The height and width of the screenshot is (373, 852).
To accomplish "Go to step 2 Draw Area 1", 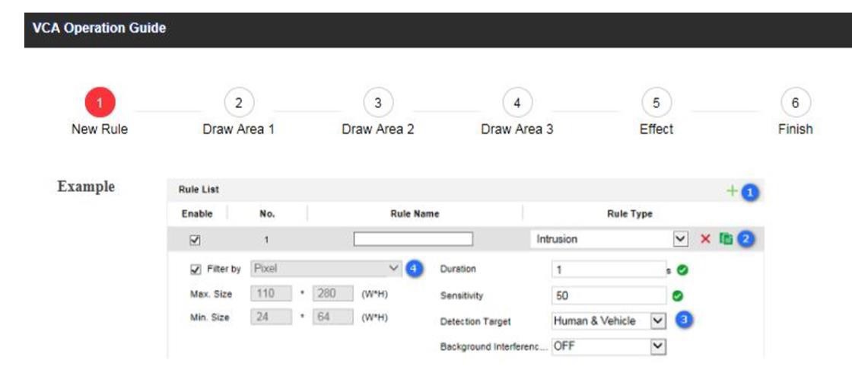I will point(238,104).
